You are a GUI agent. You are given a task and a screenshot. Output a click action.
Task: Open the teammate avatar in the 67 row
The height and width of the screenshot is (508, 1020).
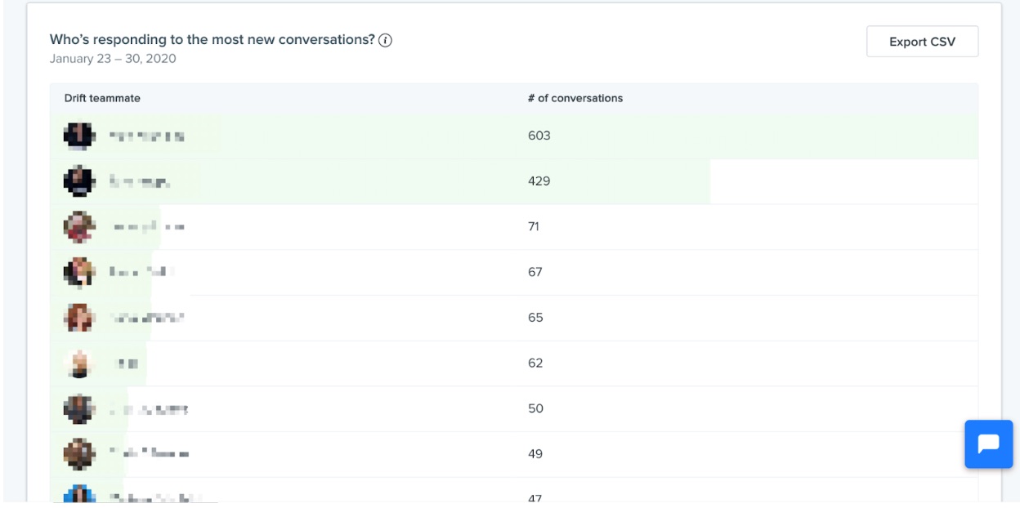tap(79, 272)
